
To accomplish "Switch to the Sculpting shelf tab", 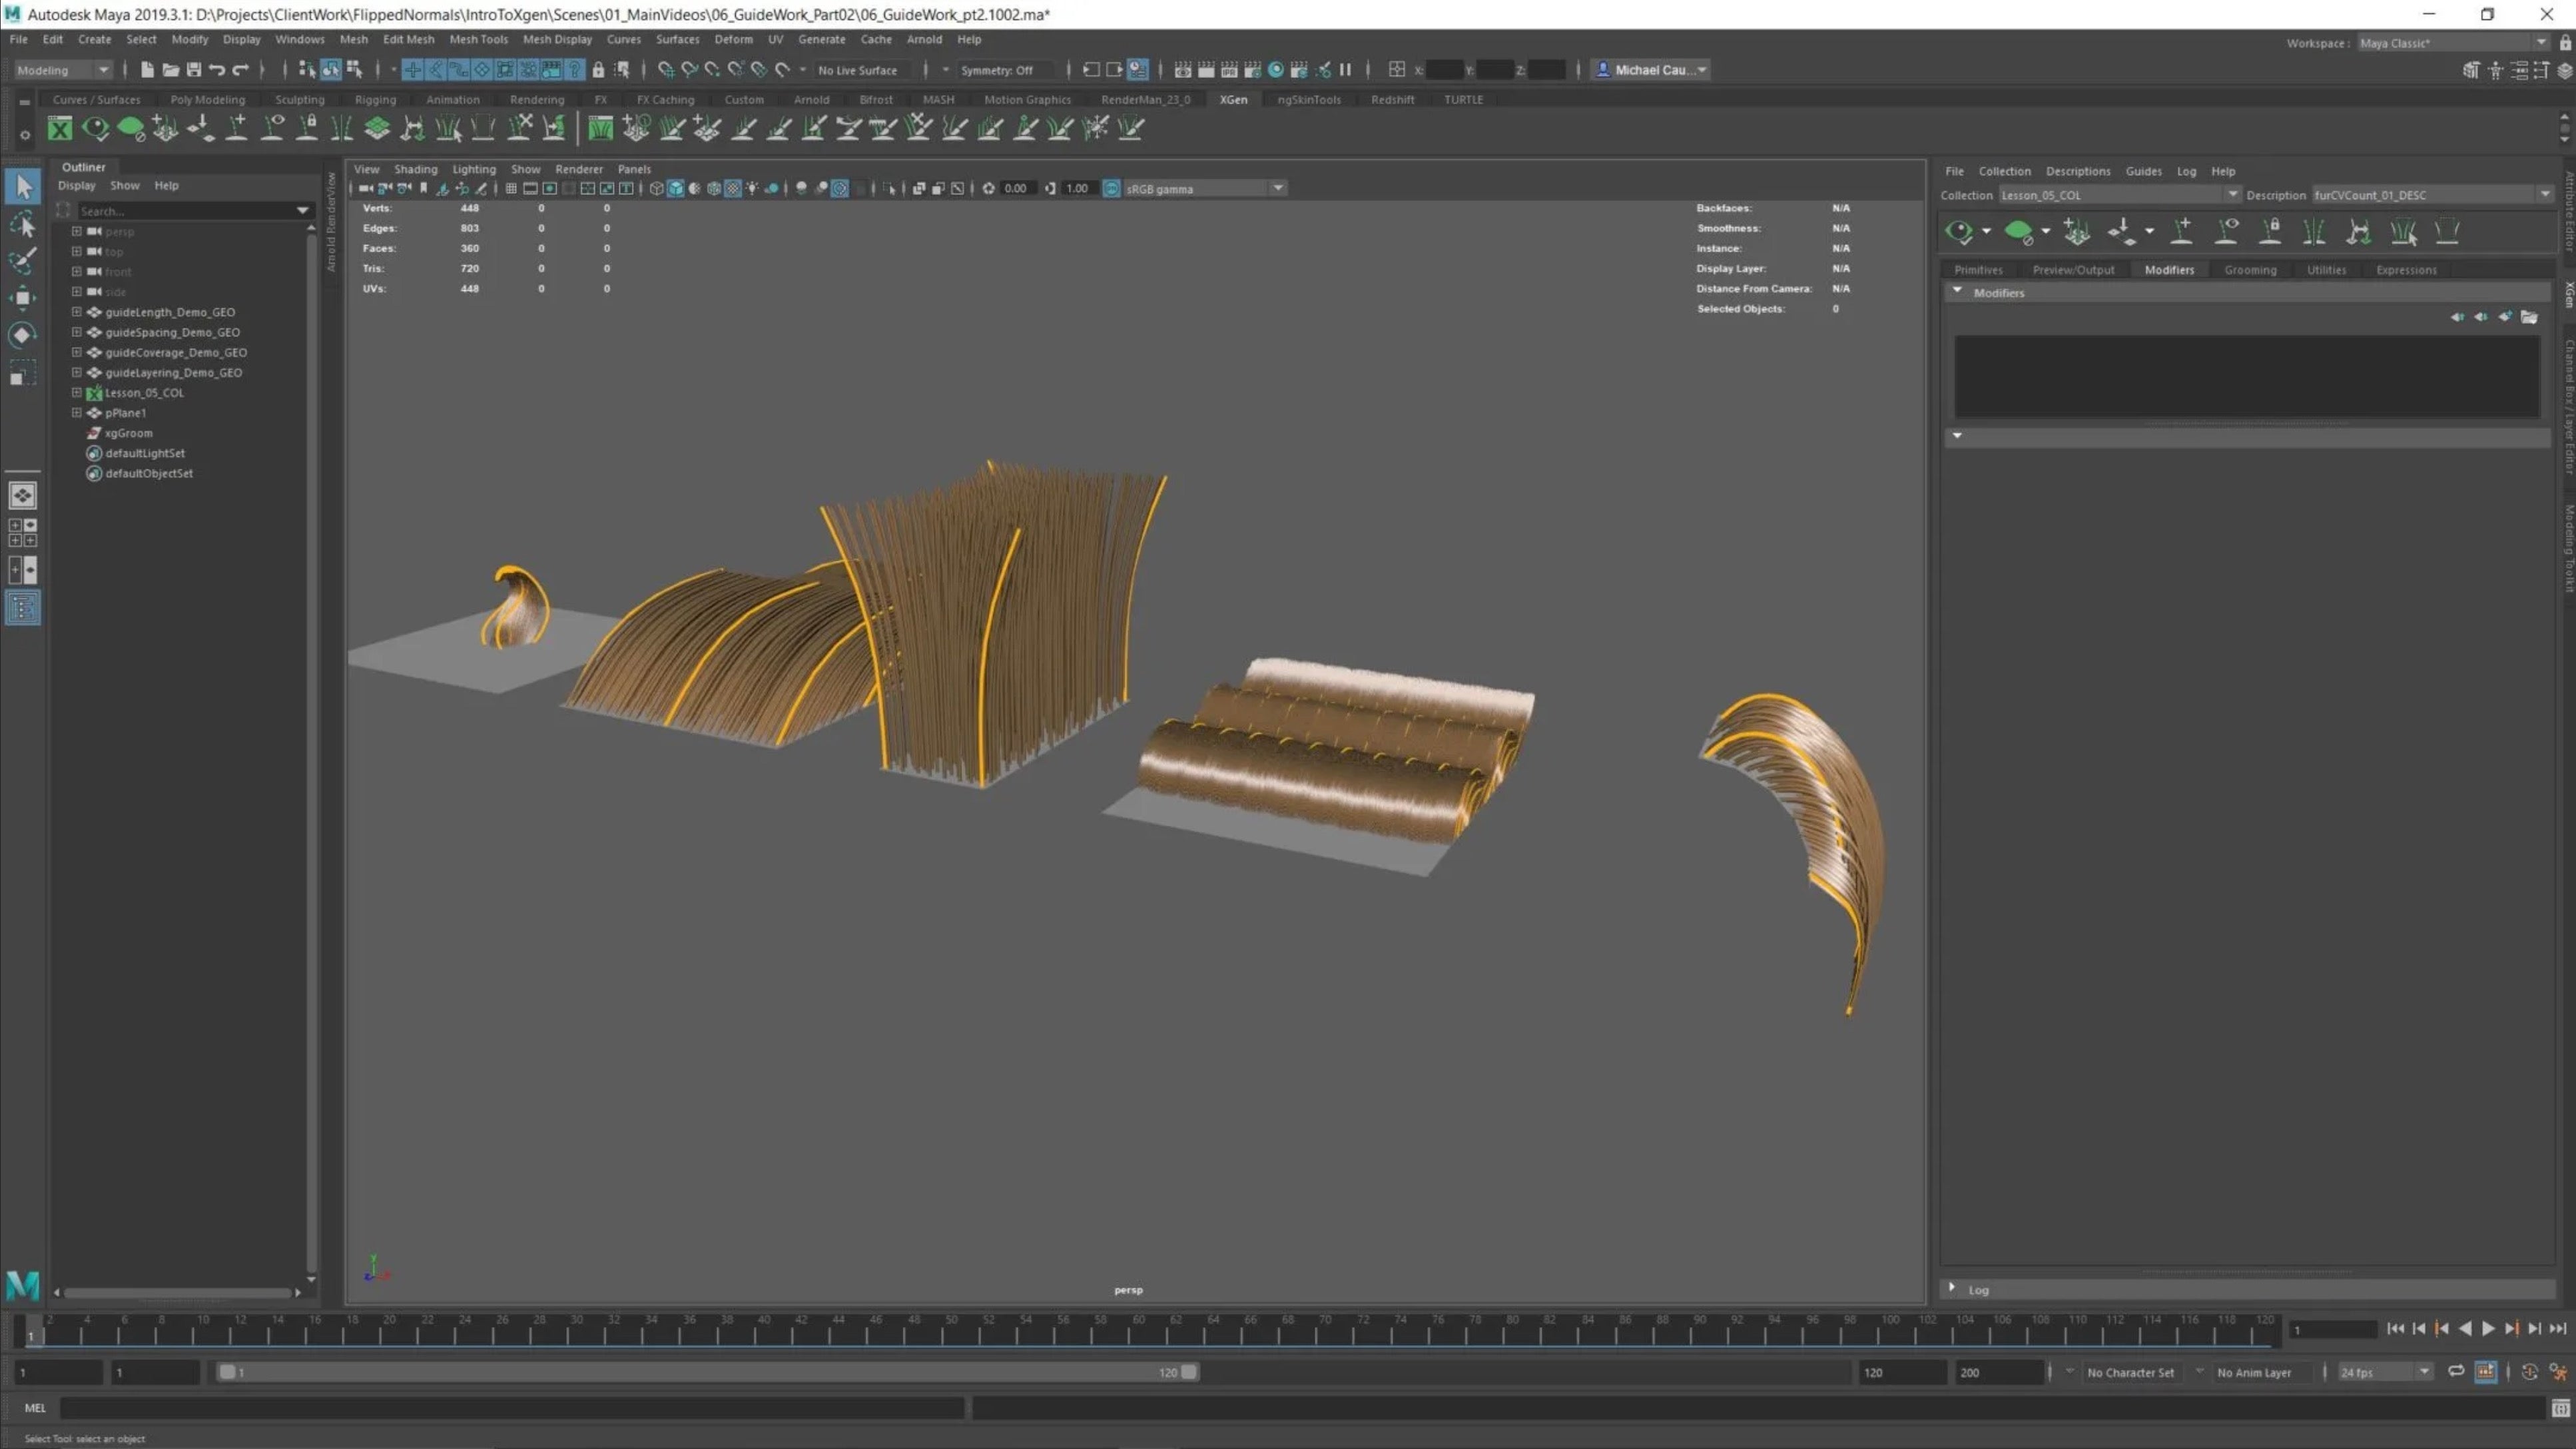I will click(x=299, y=99).
